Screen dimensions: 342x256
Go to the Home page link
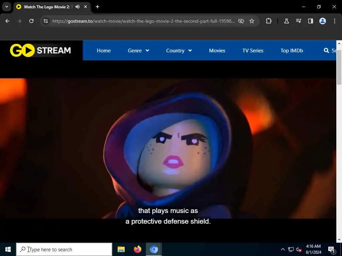pos(104,51)
